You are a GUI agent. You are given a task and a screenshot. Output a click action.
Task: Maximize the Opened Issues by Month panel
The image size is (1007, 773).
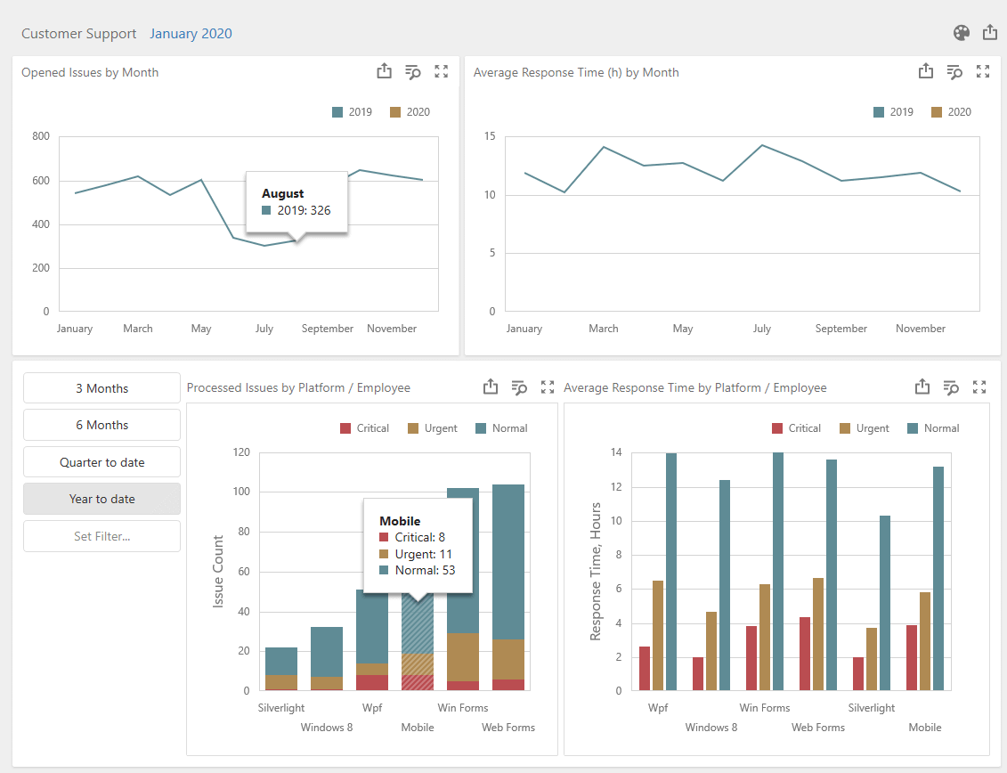pos(442,71)
